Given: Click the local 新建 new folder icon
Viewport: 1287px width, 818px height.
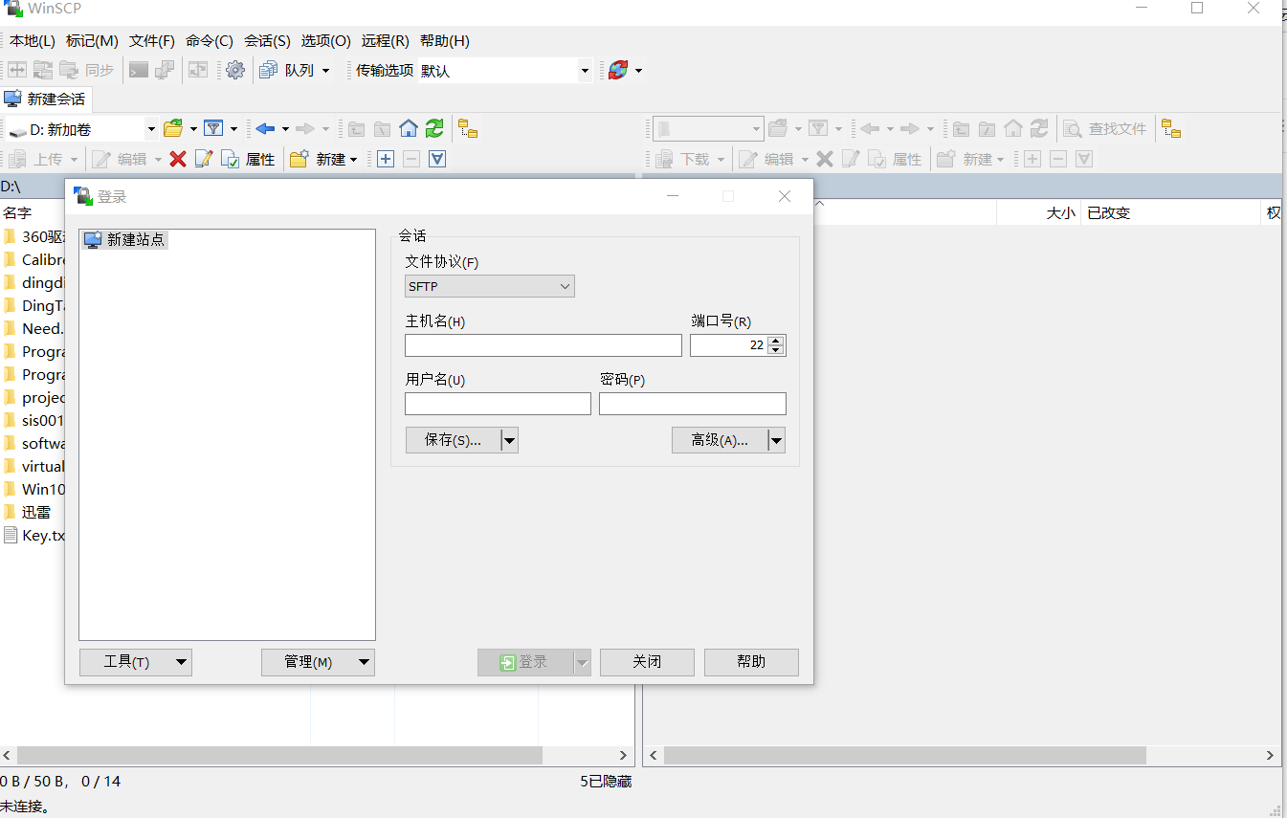Looking at the screenshot, I should [300, 159].
